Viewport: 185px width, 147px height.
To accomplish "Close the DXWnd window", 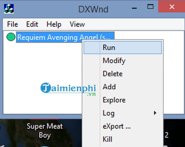I will pyautogui.click(x=172, y=7).
